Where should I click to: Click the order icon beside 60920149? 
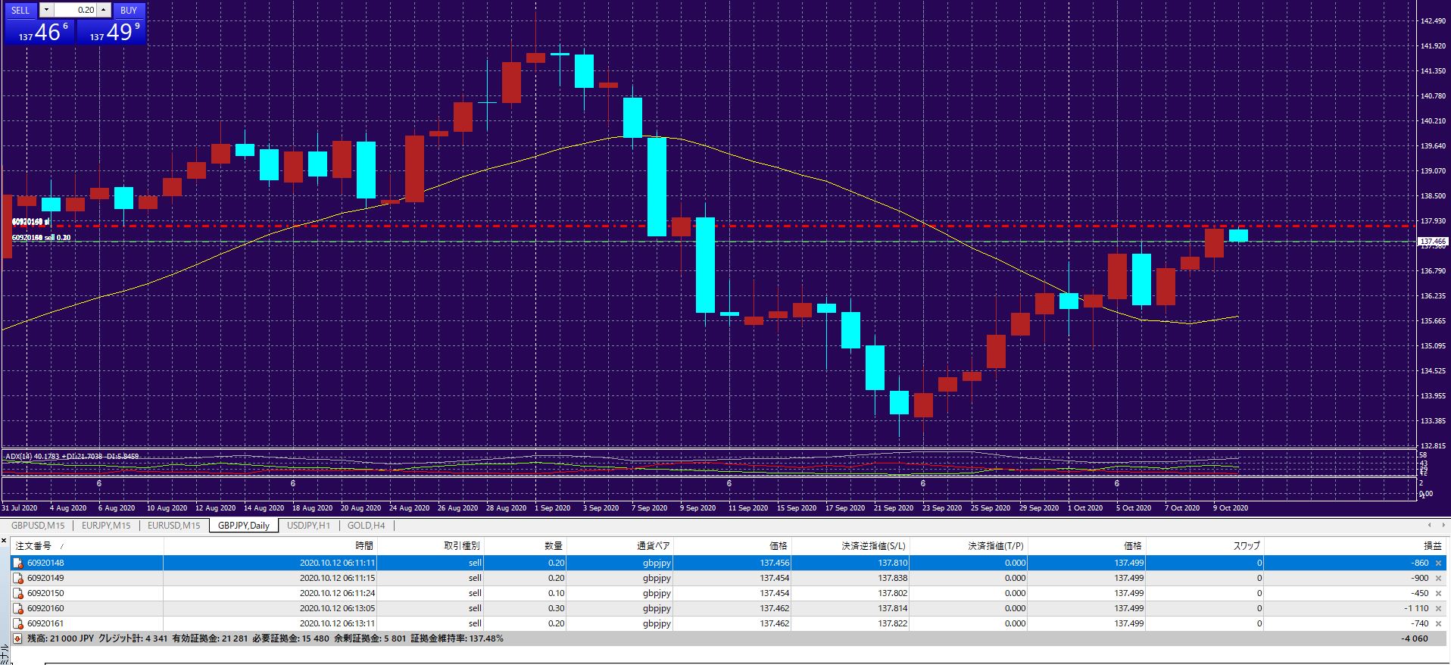coord(18,579)
